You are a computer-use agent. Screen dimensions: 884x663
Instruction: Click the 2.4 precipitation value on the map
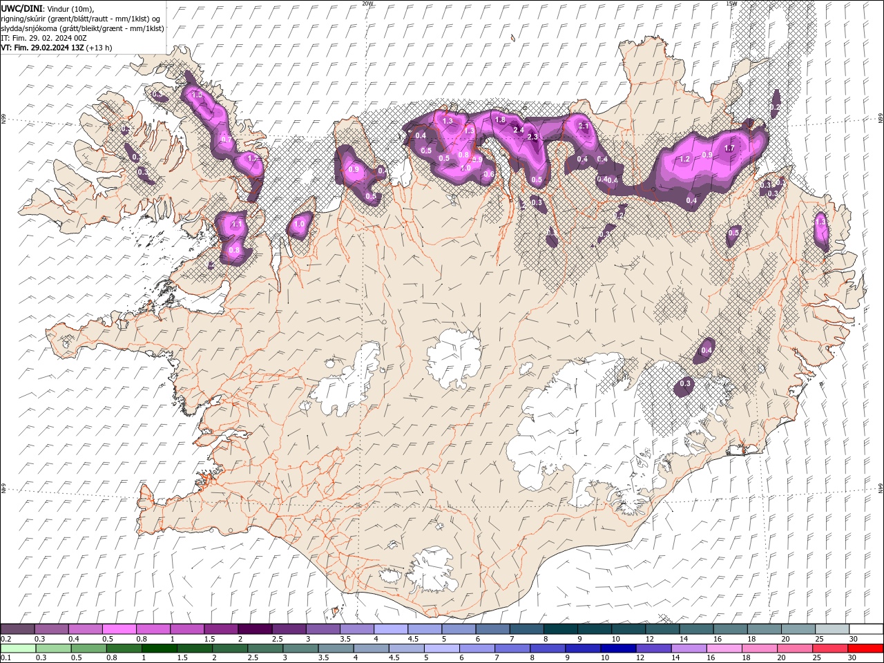tap(519, 129)
